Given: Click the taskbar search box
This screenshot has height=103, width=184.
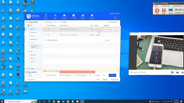Looking at the screenshot, I should [x=21, y=101].
